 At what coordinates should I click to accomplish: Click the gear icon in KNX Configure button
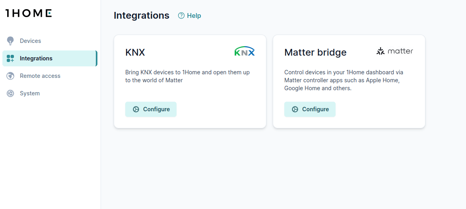pyautogui.click(x=136, y=109)
